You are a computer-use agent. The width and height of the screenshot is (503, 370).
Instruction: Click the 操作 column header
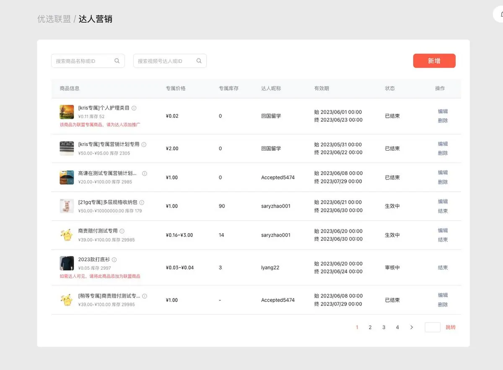point(440,89)
